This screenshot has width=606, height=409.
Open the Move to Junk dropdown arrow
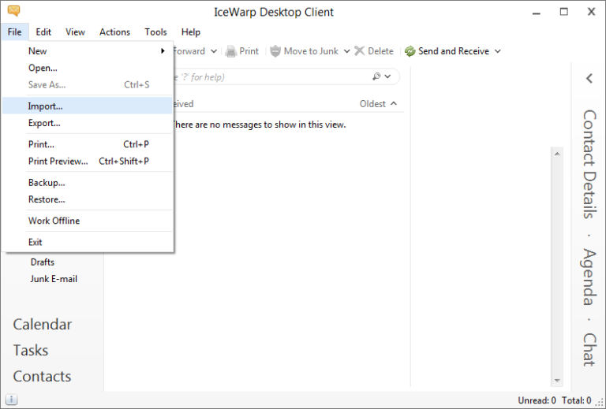[x=346, y=51]
